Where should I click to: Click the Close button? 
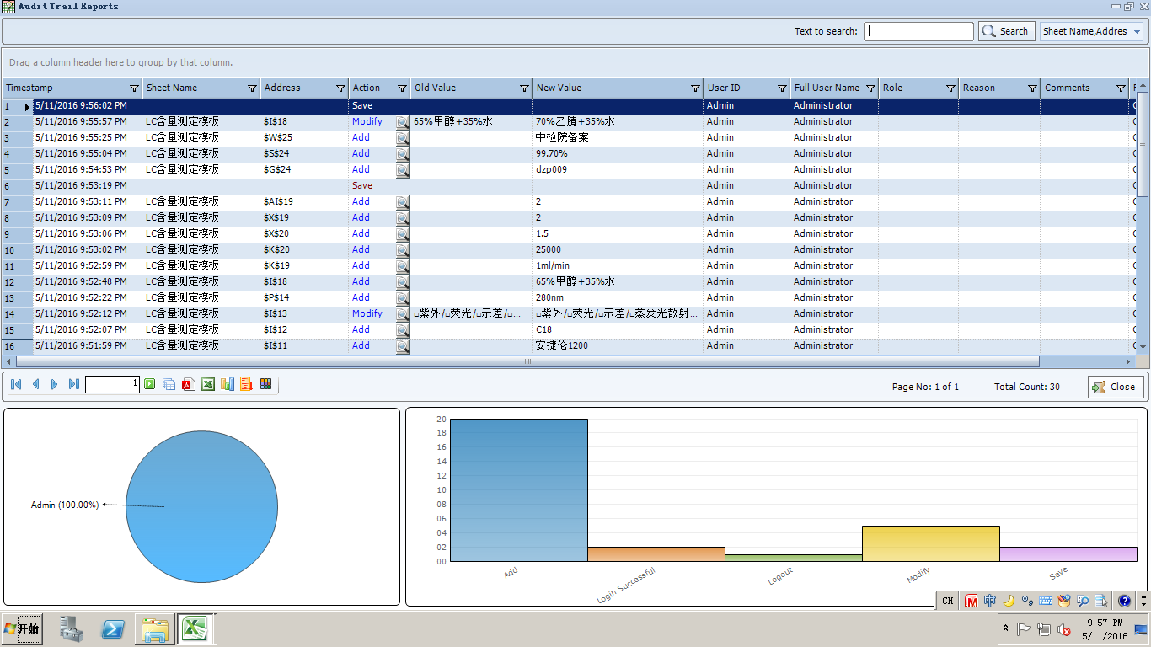[1115, 387]
